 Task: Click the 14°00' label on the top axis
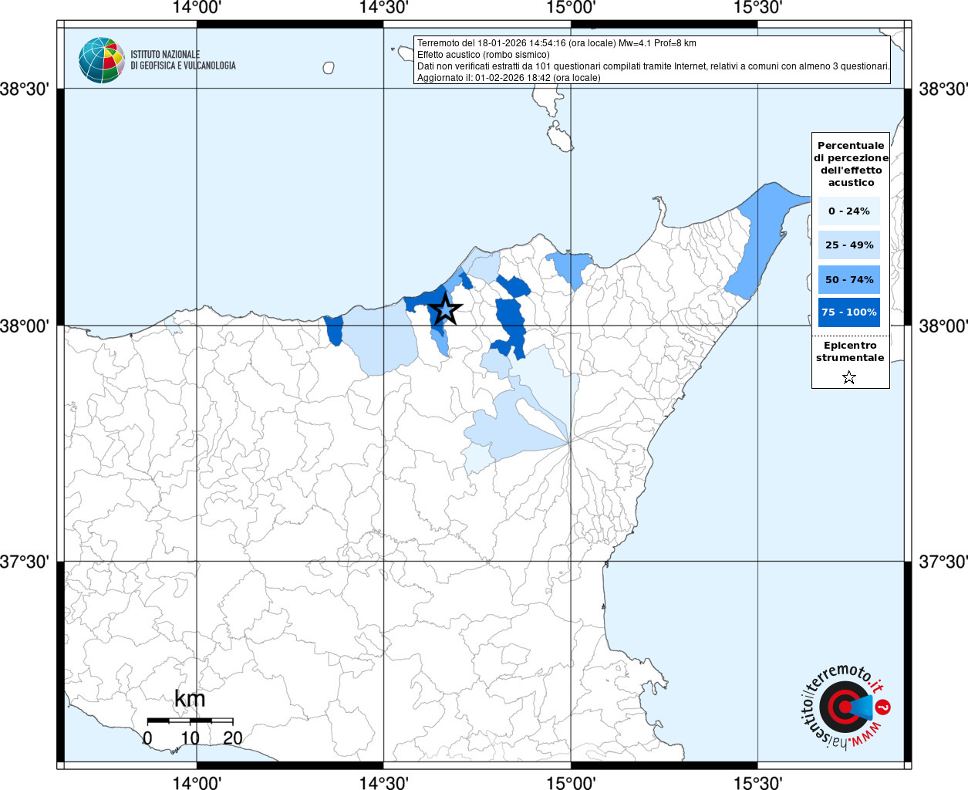pos(197,8)
